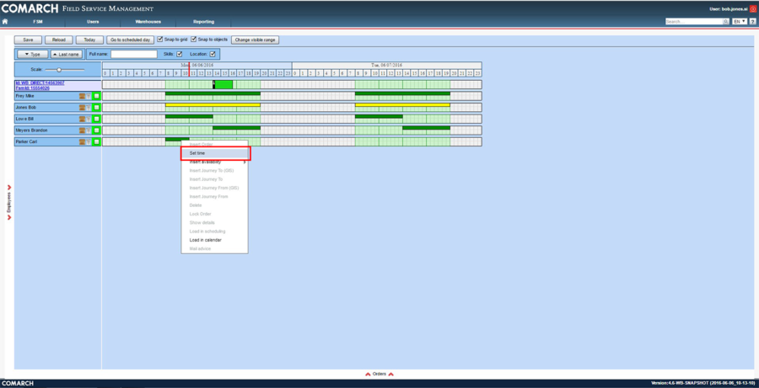Screen dimensions: 759x388
Task: Click the gray icon in Jones Bob row
Action: click(89, 107)
